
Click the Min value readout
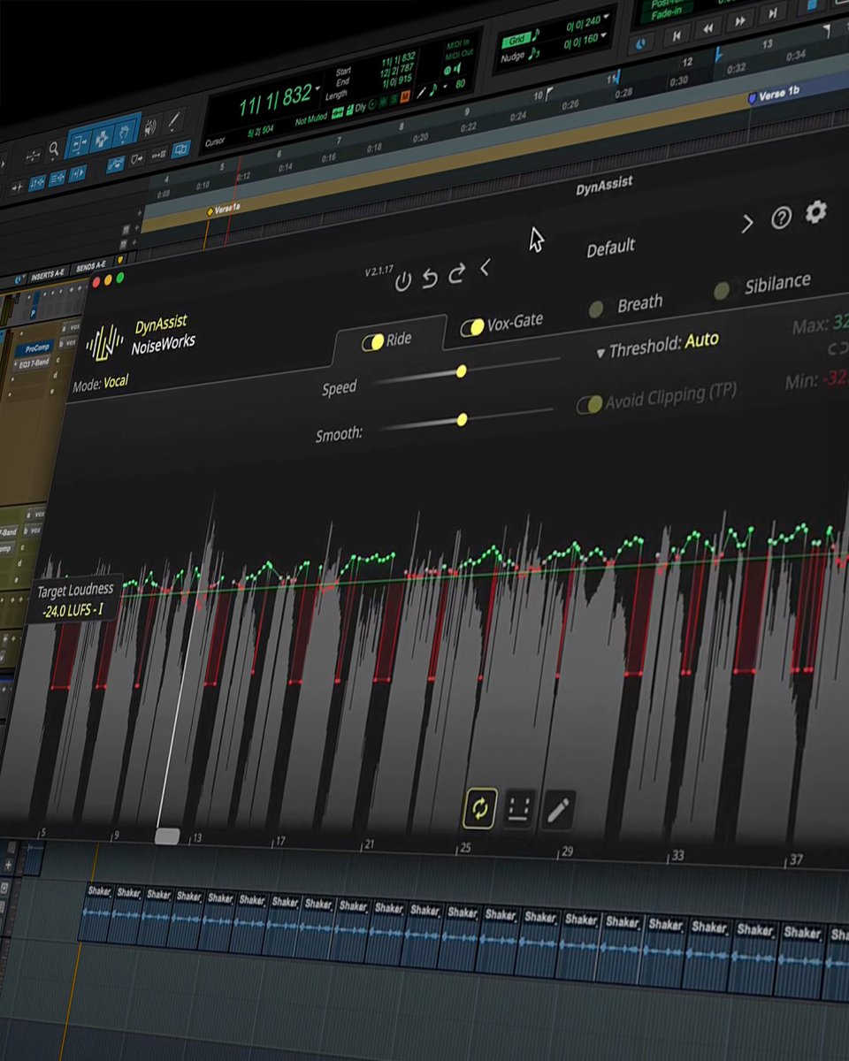click(817, 380)
